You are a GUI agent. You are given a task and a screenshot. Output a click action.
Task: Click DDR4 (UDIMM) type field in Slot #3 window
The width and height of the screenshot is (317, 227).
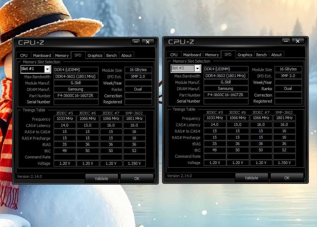coord(226,69)
